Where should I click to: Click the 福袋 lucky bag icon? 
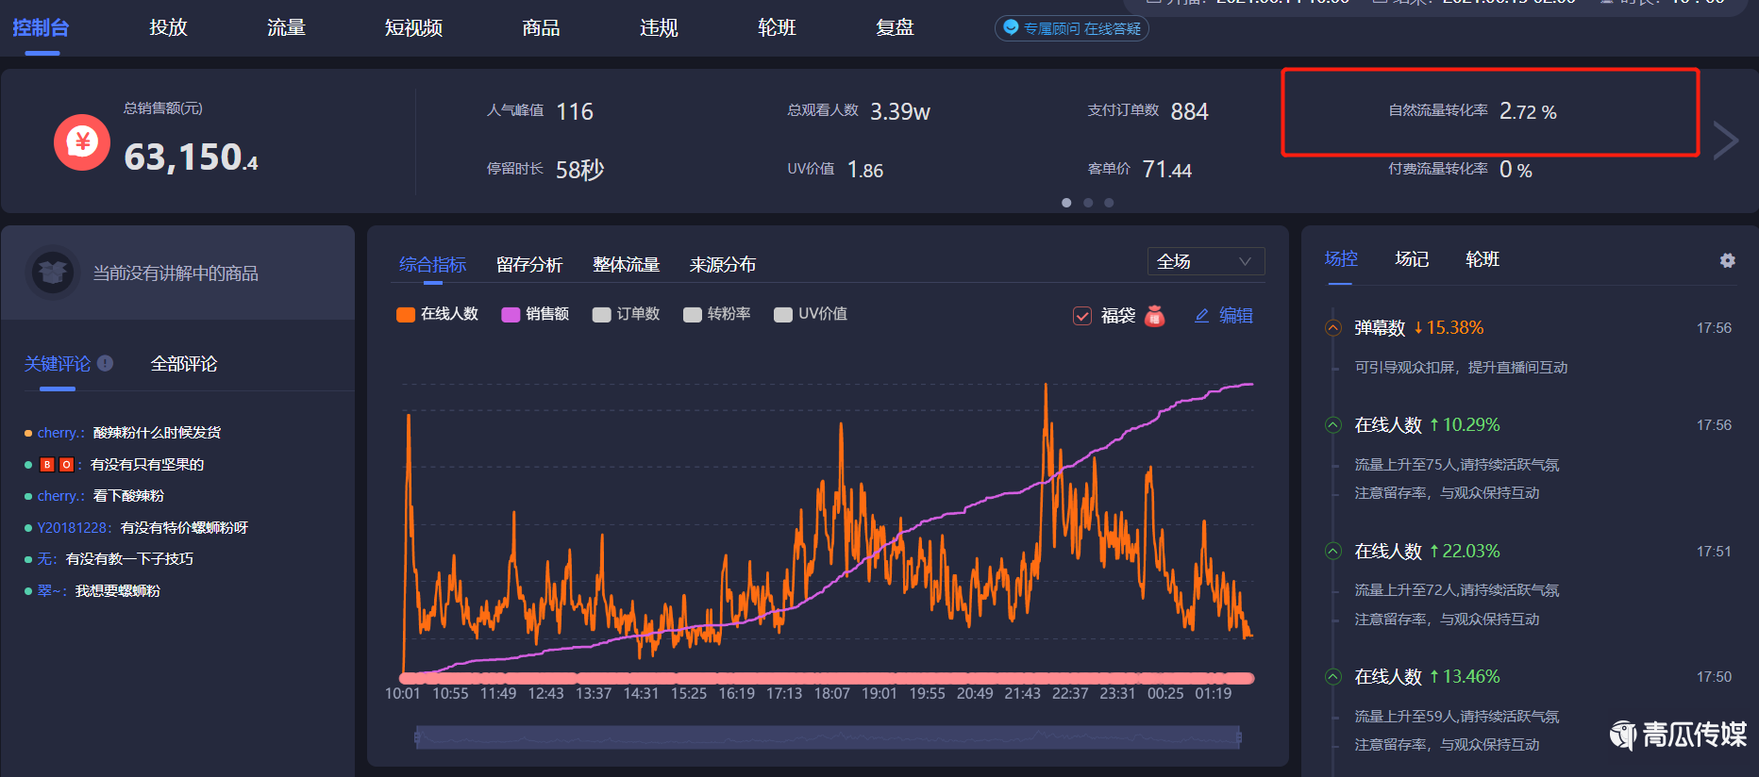pos(1154,316)
